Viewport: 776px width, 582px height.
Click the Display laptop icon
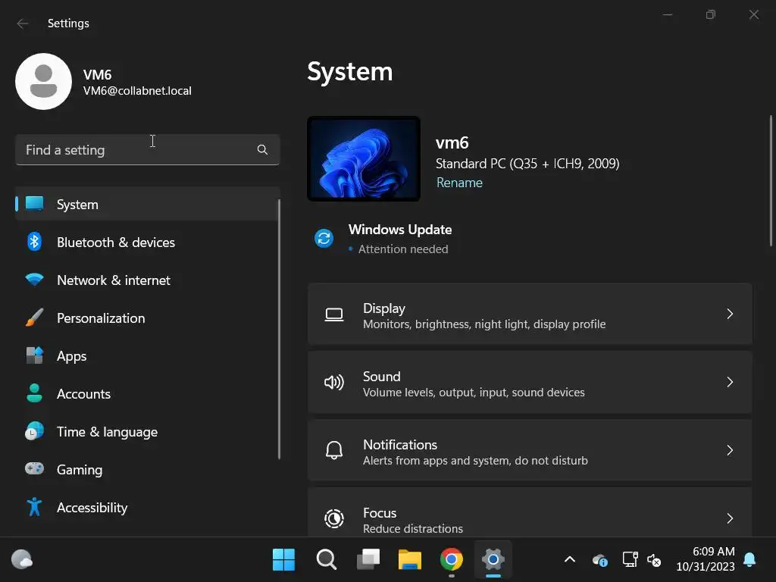(334, 314)
